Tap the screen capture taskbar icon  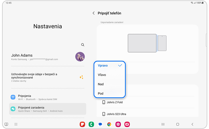6,124
